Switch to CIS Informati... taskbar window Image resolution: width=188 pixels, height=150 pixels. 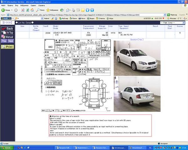[118, 148]
